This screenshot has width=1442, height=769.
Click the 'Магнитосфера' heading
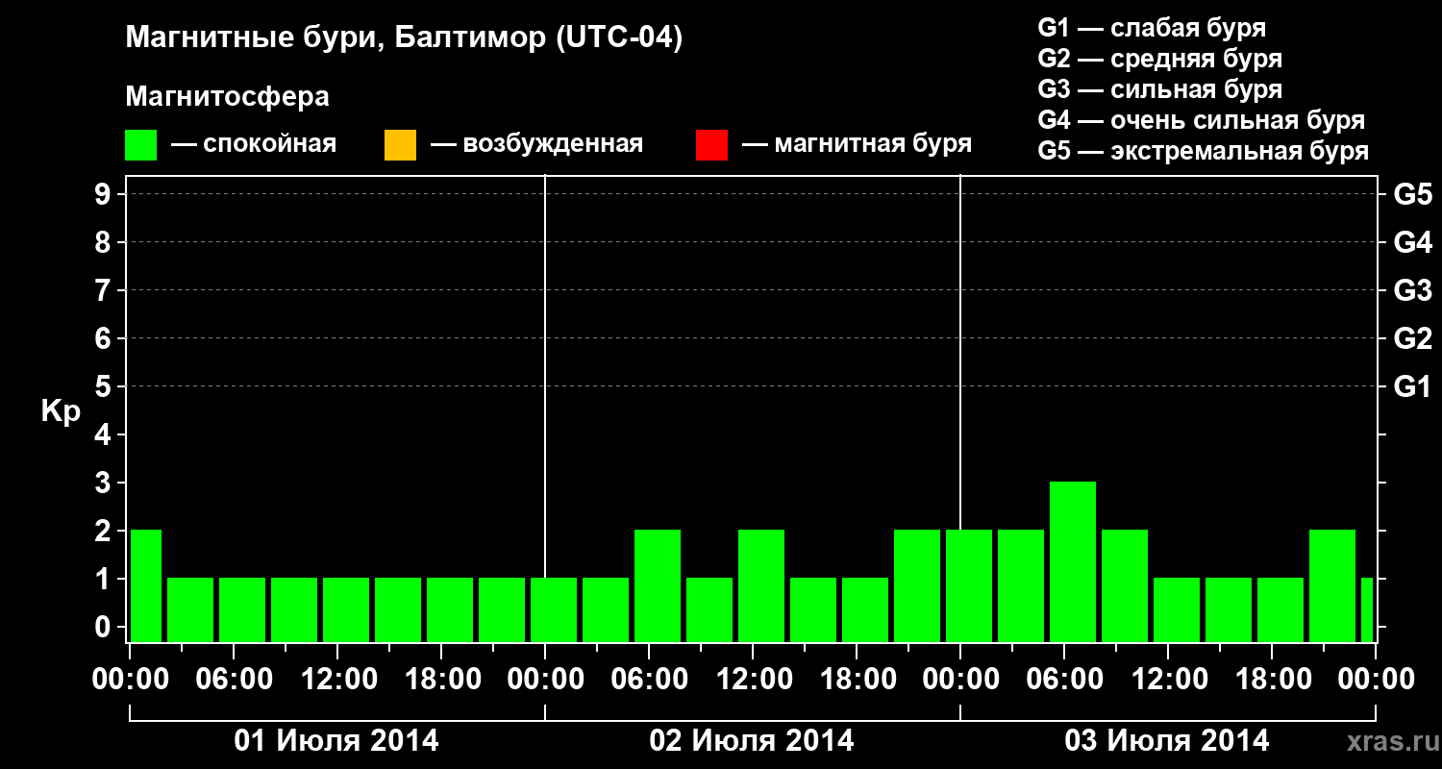pyautogui.click(x=227, y=97)
